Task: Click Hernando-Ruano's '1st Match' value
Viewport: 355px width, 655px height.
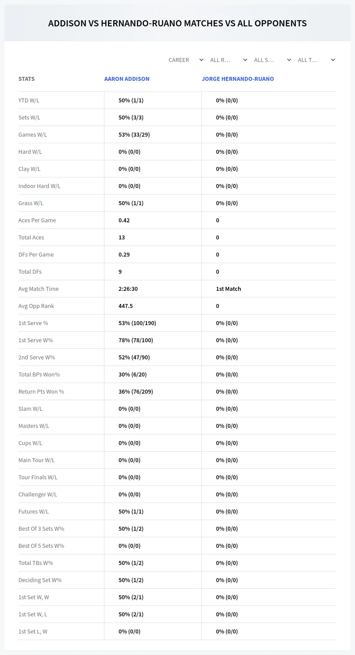Action: point(229,289)
